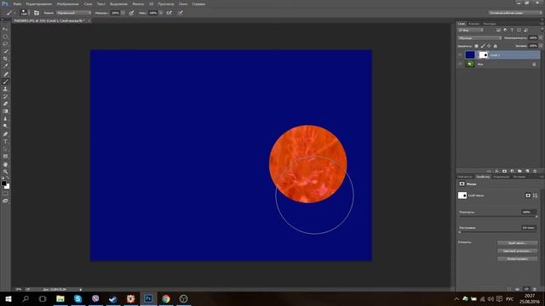The height and width of the screenshot is (306, 545).
Task: Open the layer filter type dropdown
Action: pos(471,31)
